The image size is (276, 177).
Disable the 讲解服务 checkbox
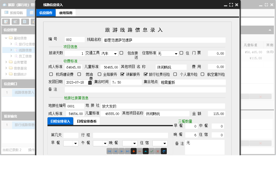123,74
